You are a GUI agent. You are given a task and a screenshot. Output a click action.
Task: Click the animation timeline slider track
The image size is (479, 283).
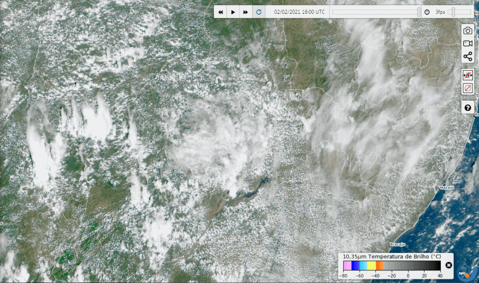[x=375, y=12]
